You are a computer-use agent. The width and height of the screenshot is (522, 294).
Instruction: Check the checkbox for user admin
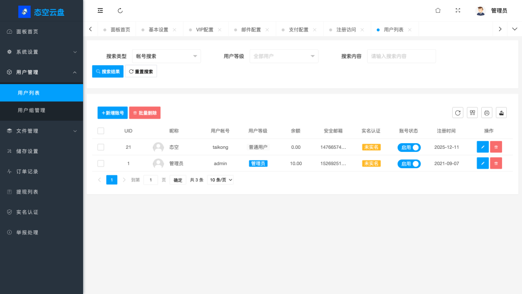coord(100,163)
